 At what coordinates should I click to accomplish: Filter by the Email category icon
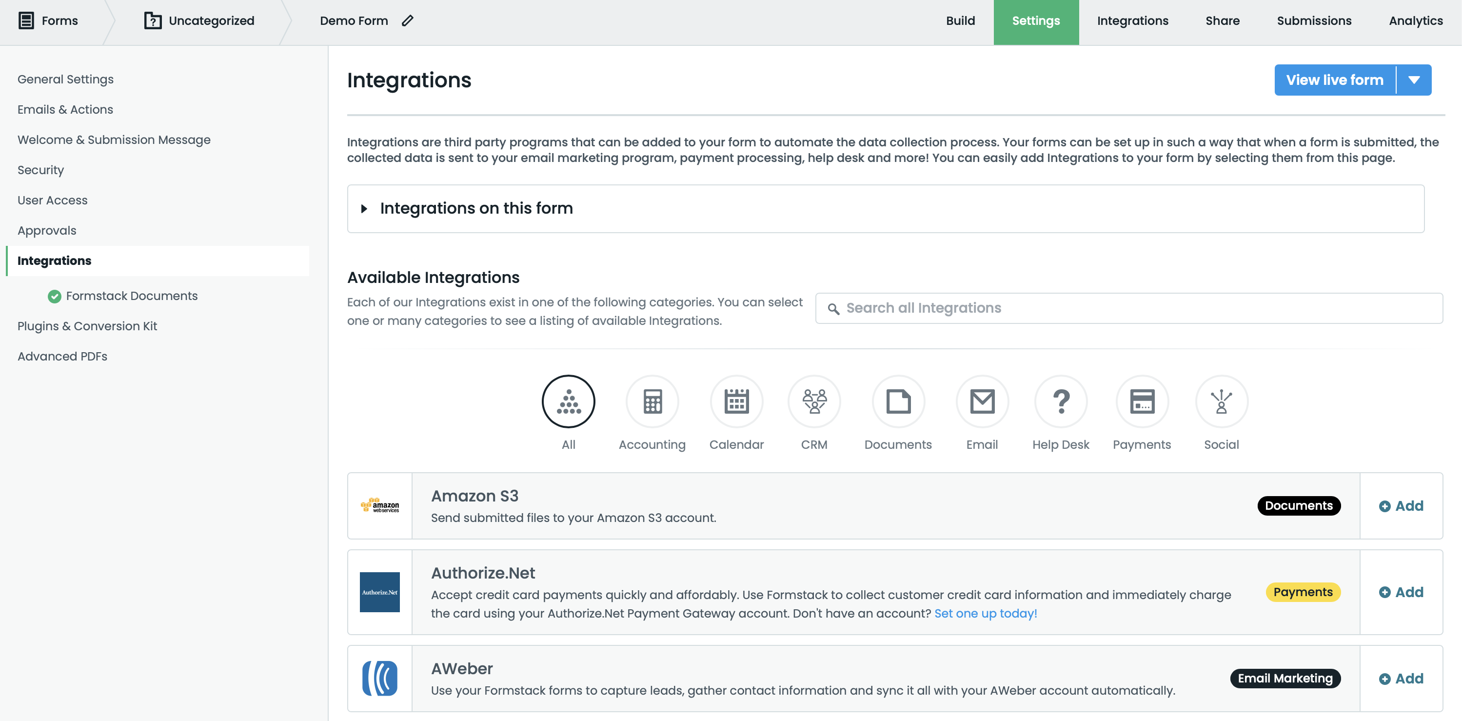(982, 401)
